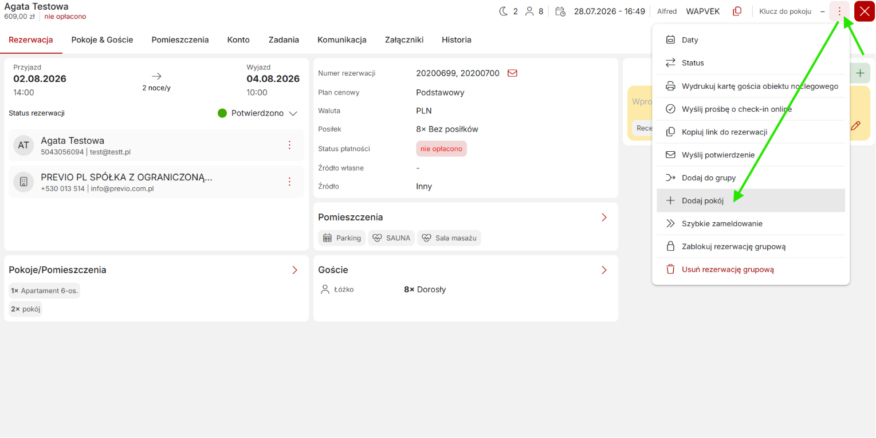Click the calendar clock icon beside date
The height and width of the screenshot is (438, 876).
(x=561, y=11)
